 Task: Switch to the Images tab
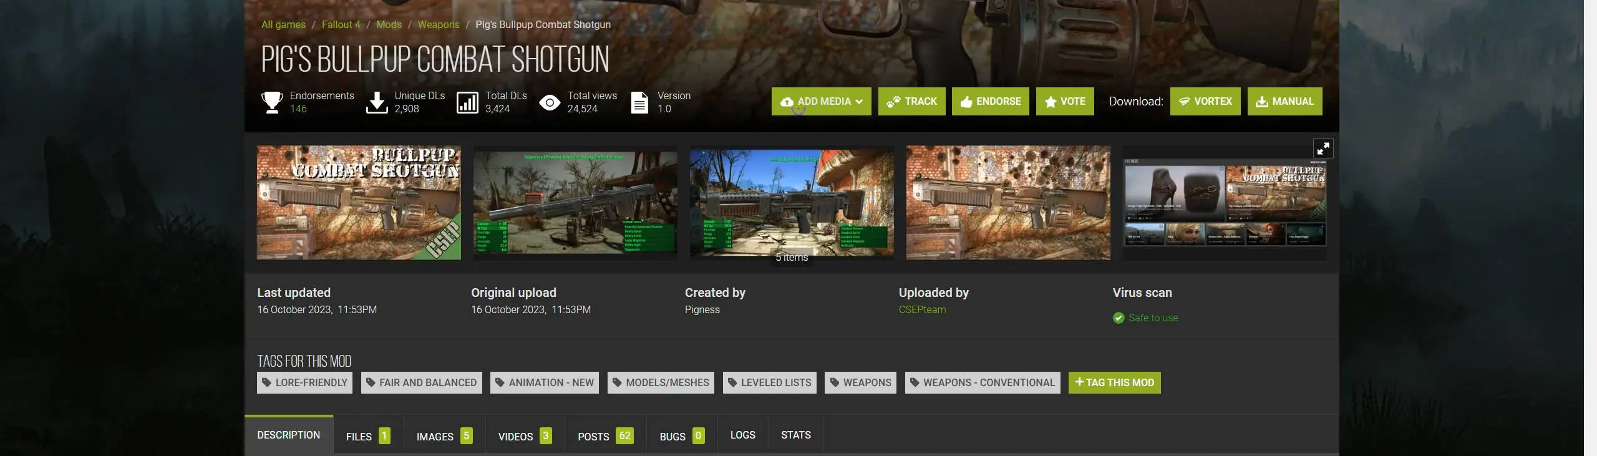(x=444, y=435)
